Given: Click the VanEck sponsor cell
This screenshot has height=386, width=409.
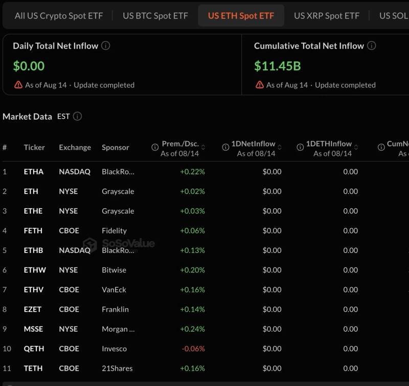Looking at the screenshot, I should 113,290.
